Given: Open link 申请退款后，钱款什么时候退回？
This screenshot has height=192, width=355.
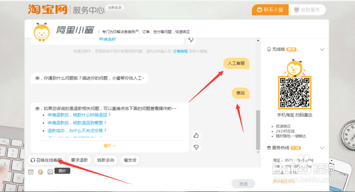Looking at the screenshot, I should (79, 115).
